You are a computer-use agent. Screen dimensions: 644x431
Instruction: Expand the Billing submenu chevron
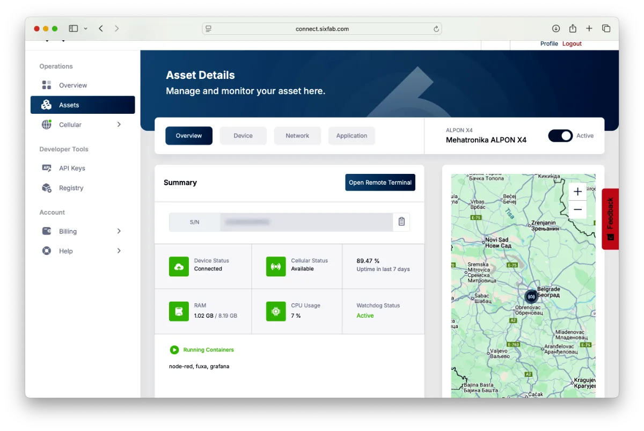click(119, 231)
